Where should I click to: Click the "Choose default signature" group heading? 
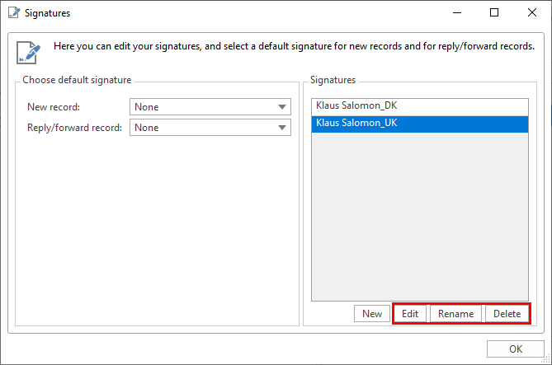(x=77, y=80)
